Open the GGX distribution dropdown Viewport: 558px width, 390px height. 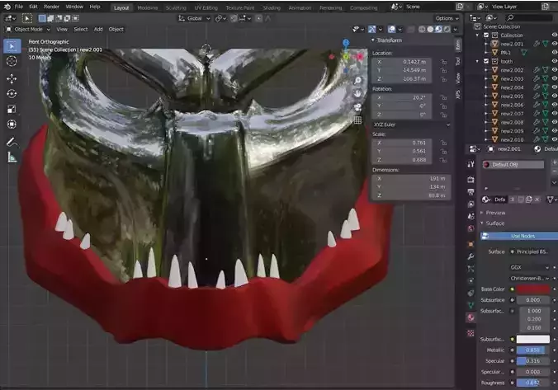(x=530, y=267)
